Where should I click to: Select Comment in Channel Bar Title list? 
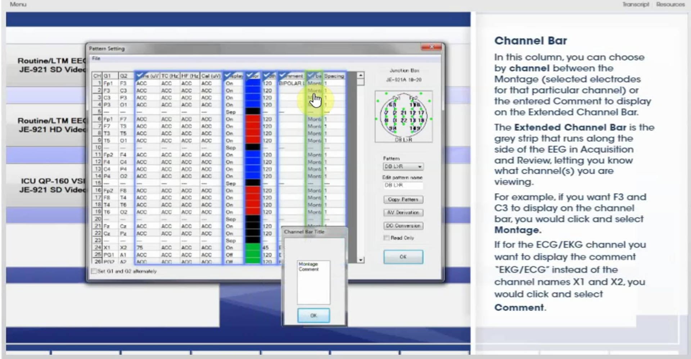tap(309, 269)
